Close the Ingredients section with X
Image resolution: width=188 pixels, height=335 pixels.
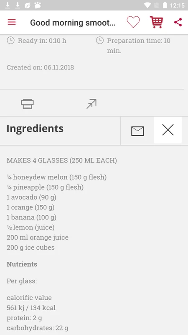(168, 130)
